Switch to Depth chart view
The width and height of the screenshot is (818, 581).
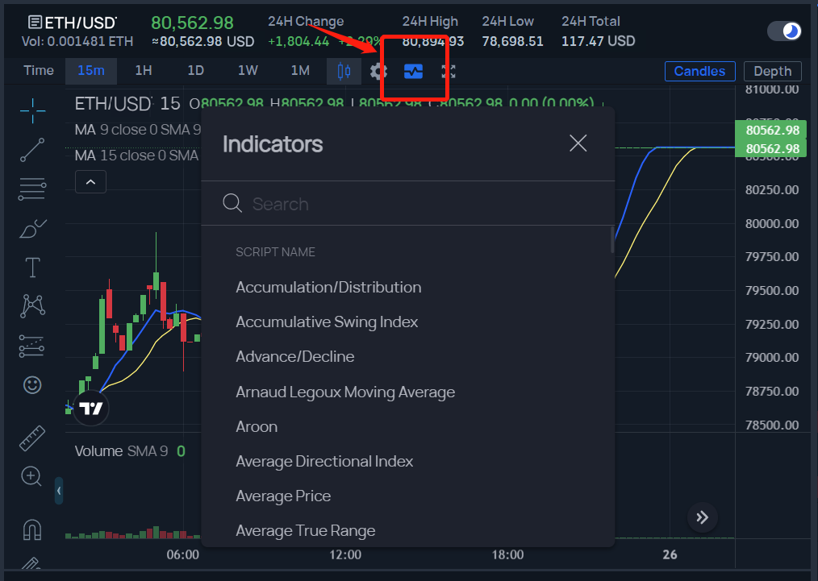[773, 72]
